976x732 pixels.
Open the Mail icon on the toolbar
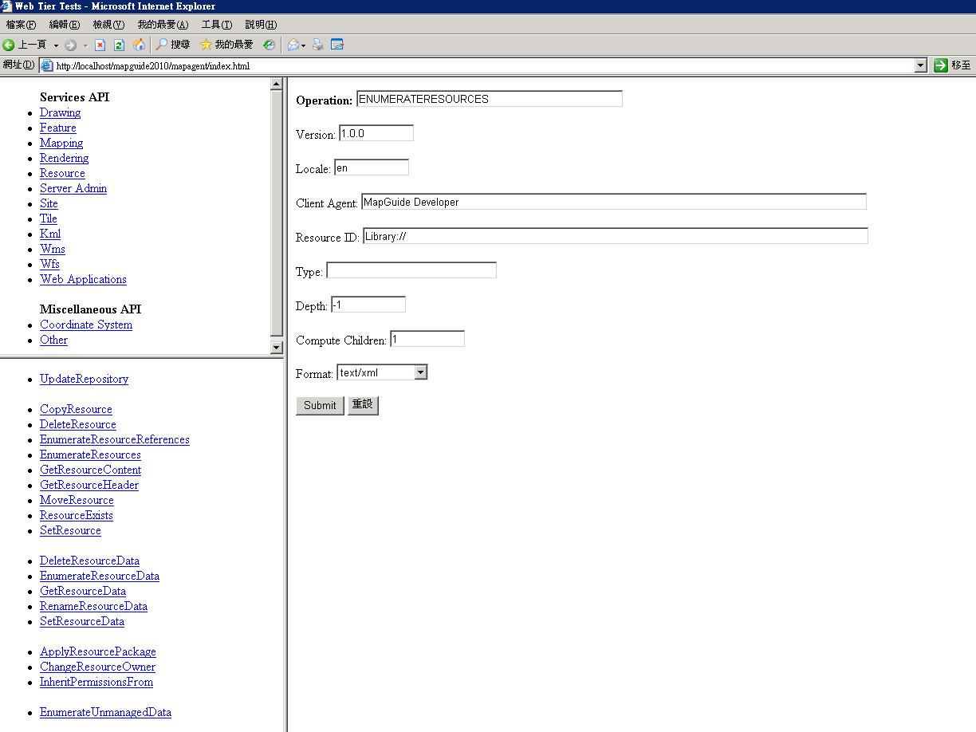pyautogui.click(x=294, y=45)
